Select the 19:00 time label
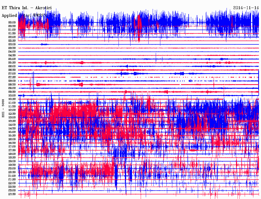 [x=12, y=161]
